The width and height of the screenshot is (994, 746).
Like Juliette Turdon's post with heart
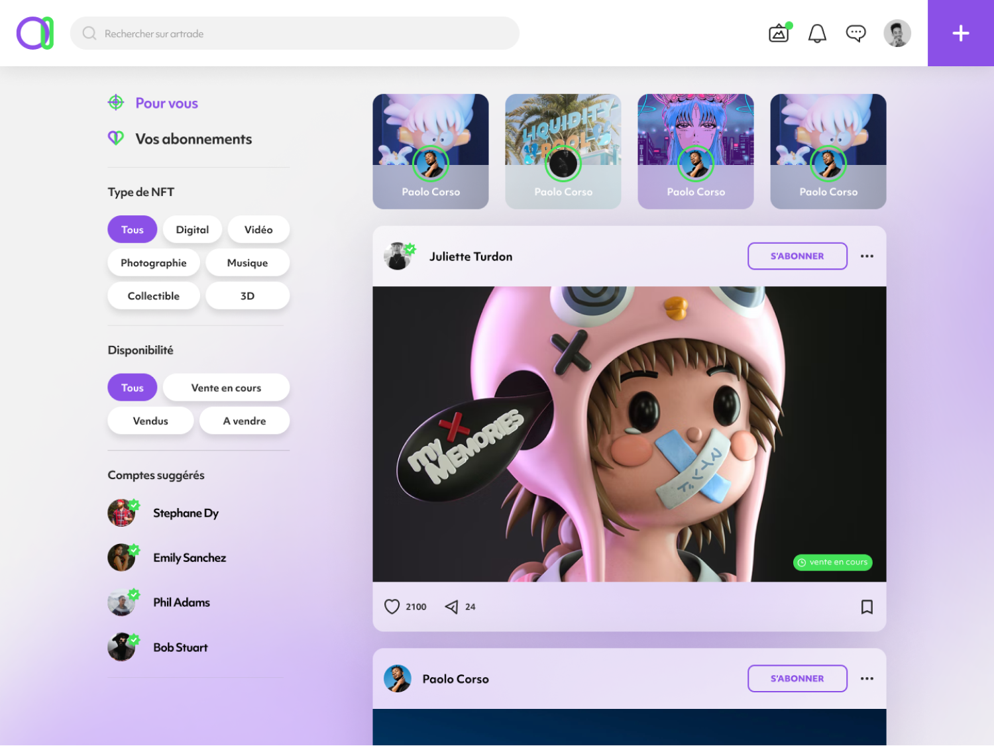tap(392, 606)
